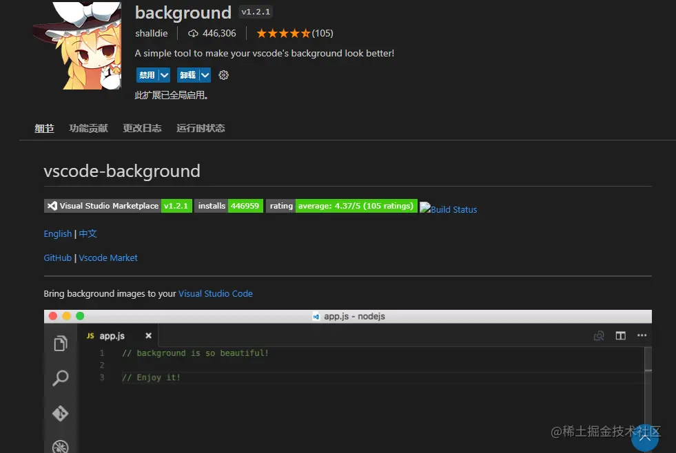Open the 更改日志 changelog tab
The width and height of the screenshot is (676, 453).
coord(142,128)
